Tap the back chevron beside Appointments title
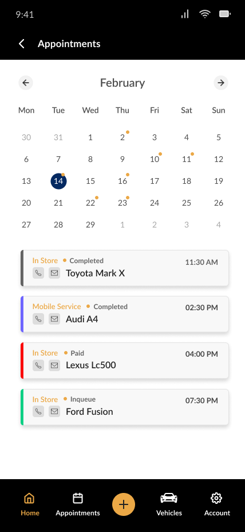Screen dimensions: 245x532 coord(22,44)
